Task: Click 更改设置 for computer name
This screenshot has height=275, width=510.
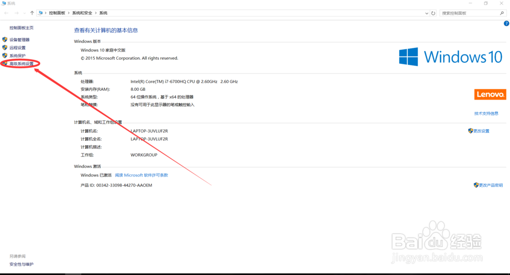Action: click(481, 131)
